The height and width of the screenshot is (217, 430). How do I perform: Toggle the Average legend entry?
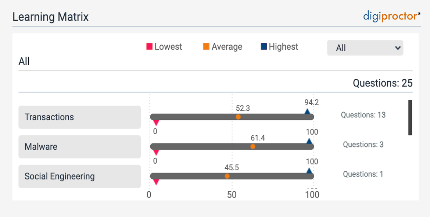coord(223,47)
